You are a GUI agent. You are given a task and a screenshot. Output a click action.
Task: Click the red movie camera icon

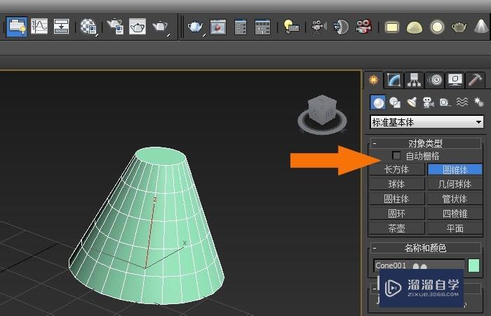click(x=364, y=27)
